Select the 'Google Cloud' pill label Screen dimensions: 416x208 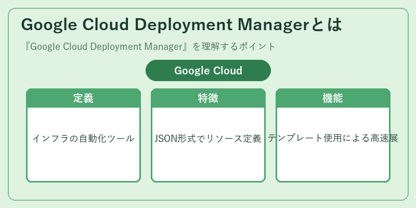[209, 71]
